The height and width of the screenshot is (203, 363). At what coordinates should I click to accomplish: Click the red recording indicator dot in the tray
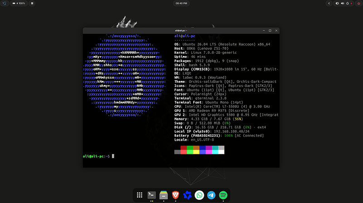click(351, 4)
